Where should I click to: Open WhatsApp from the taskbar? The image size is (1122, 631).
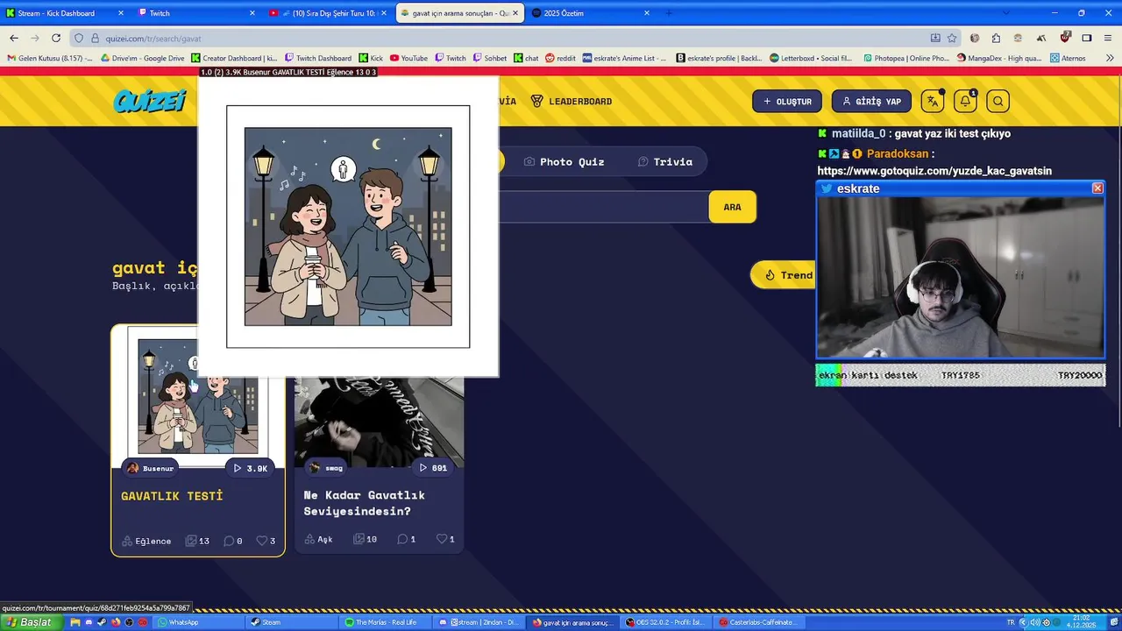coord(197,622)
